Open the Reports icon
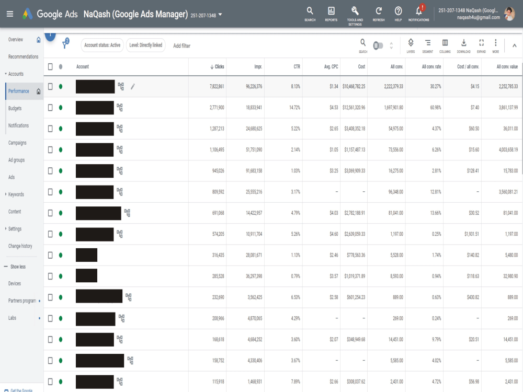 point(331,14)
